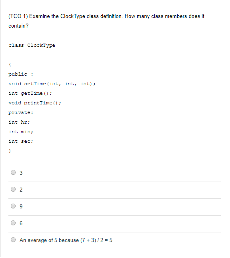
Task: Click the "An average of 5 because" label text
Action: 49,240
